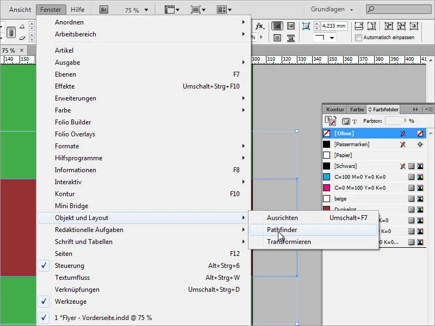Toggle the Werkzeuge panel entry

click(144, 302)
